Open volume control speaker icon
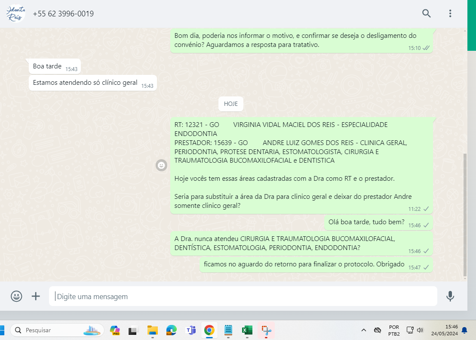The width and height of the screenshot is (476, 340). [420, 330]
